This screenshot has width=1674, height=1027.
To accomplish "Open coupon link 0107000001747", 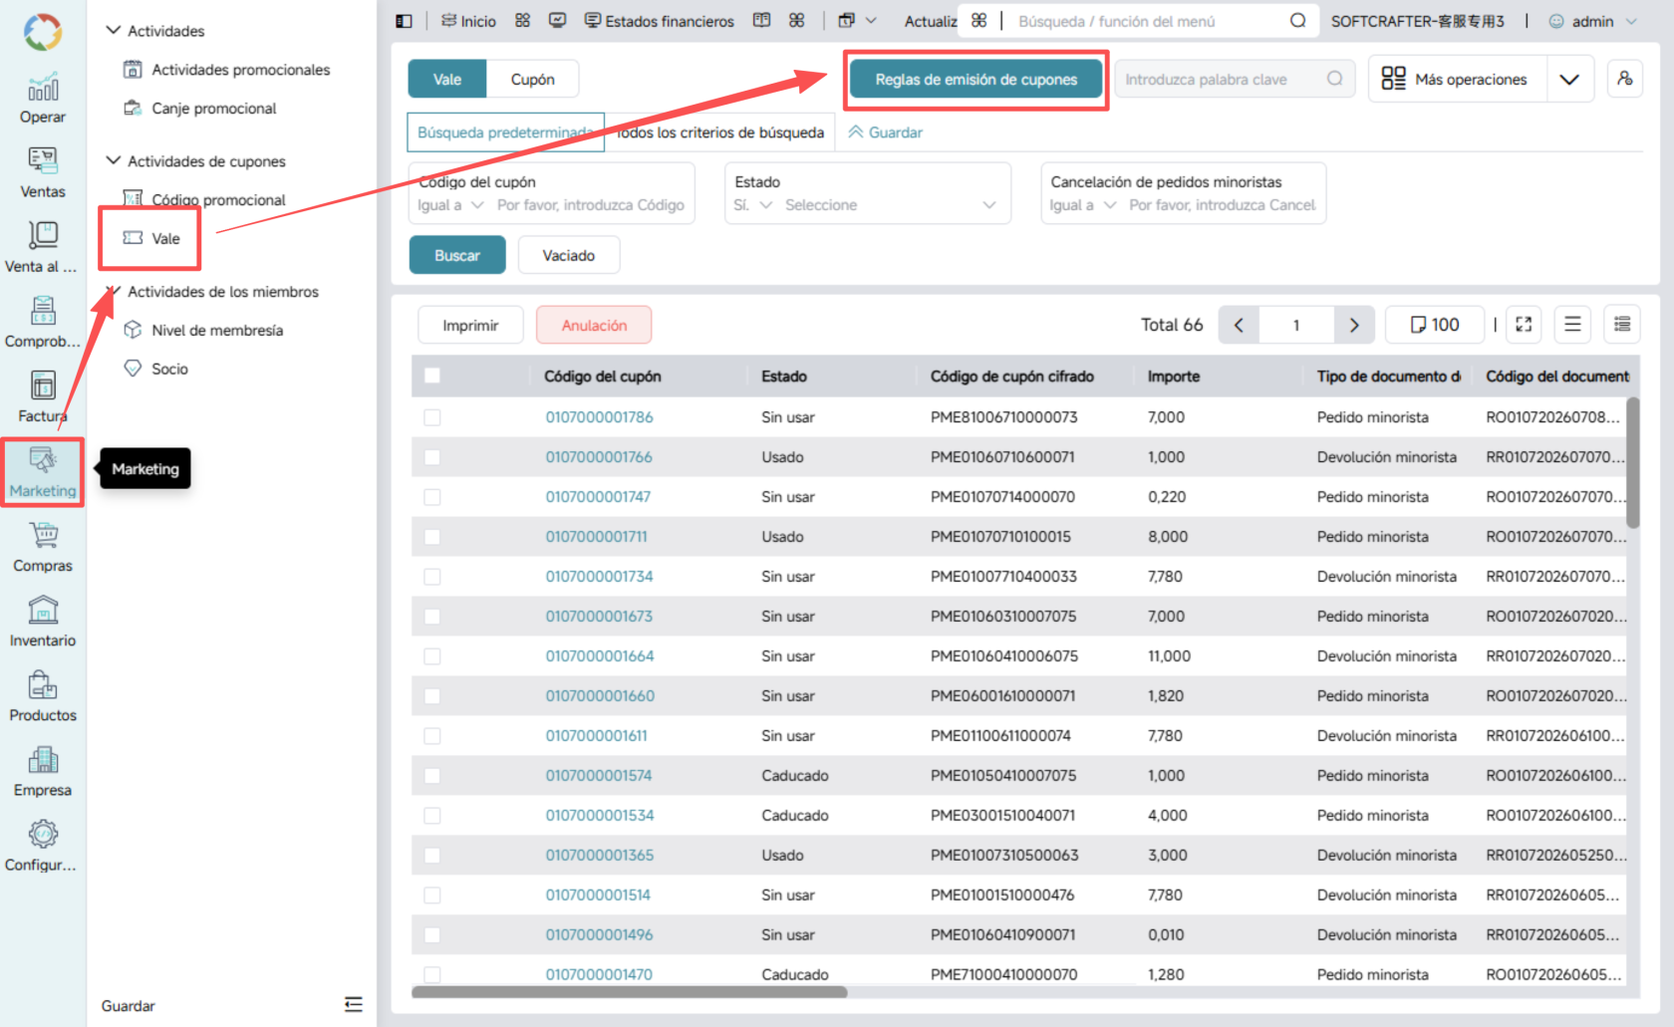I will tap(598, 497).
